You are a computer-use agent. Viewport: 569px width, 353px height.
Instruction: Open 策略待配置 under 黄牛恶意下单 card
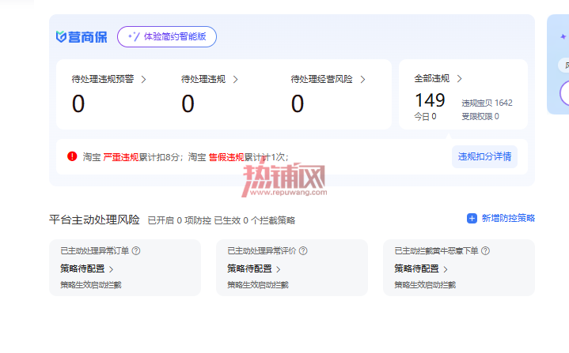[421, 269]
